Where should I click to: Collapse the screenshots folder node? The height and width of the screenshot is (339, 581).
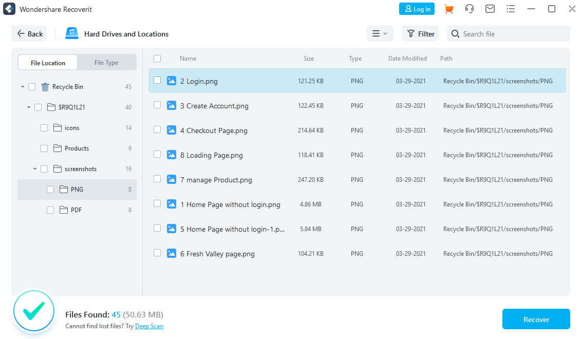[x=35, y=169]
